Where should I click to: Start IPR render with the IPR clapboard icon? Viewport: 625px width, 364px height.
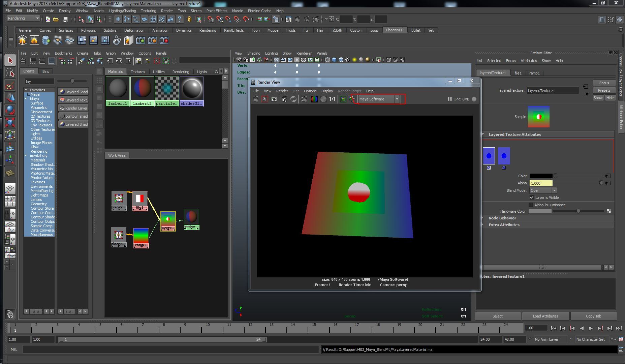point(284,99)
